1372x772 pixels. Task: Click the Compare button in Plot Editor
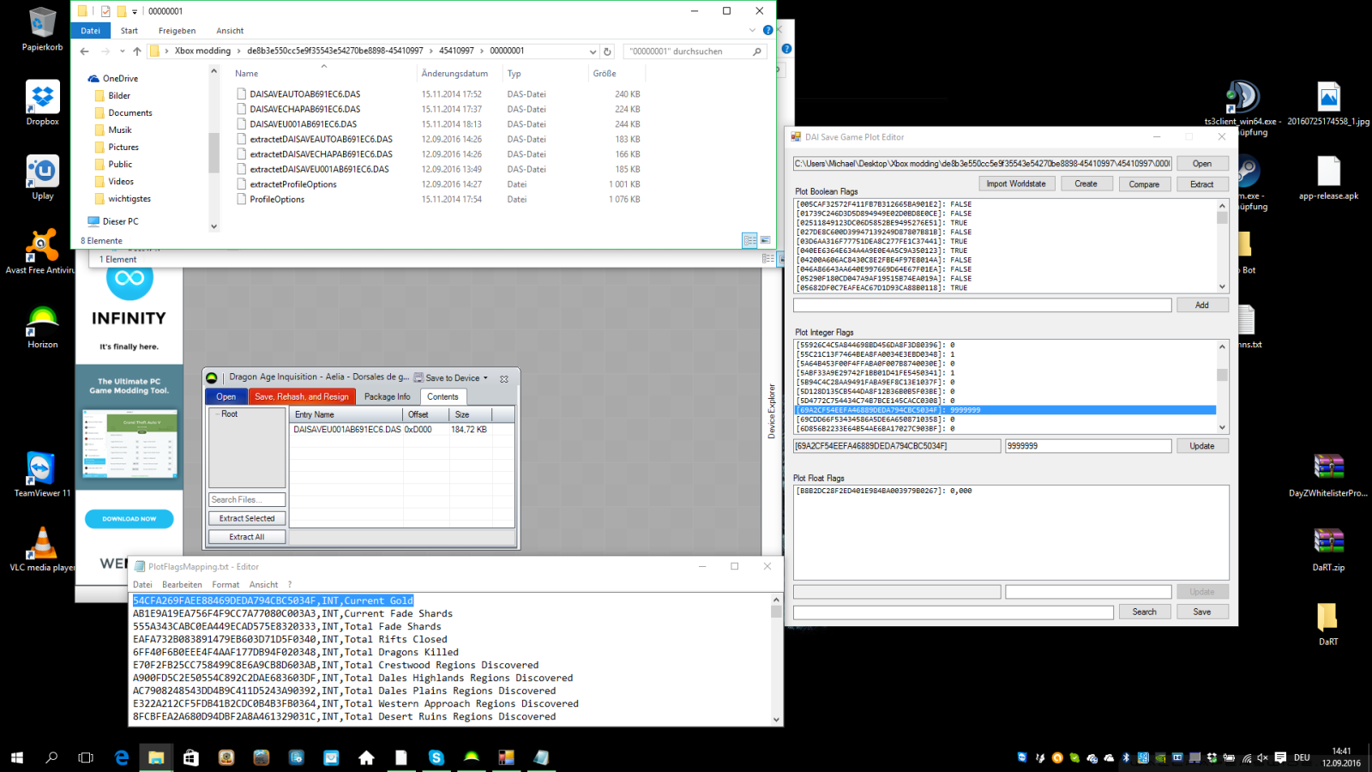pyautogui.click(x=1144, y=184)
